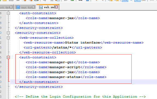Viewport: 157px width, 99px height.
Task: Collapse the first auth-constraint block for manager-jmx
Action: tap(8, 13)
